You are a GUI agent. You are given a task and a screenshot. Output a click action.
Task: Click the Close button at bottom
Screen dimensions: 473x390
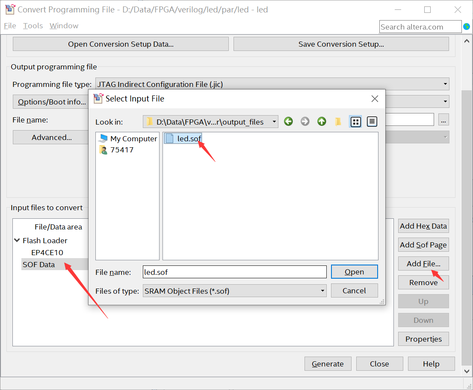point(379,364)
